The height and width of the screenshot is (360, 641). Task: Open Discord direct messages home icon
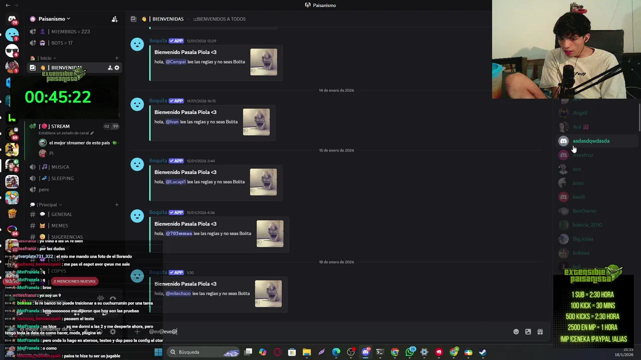click(12, 18)
